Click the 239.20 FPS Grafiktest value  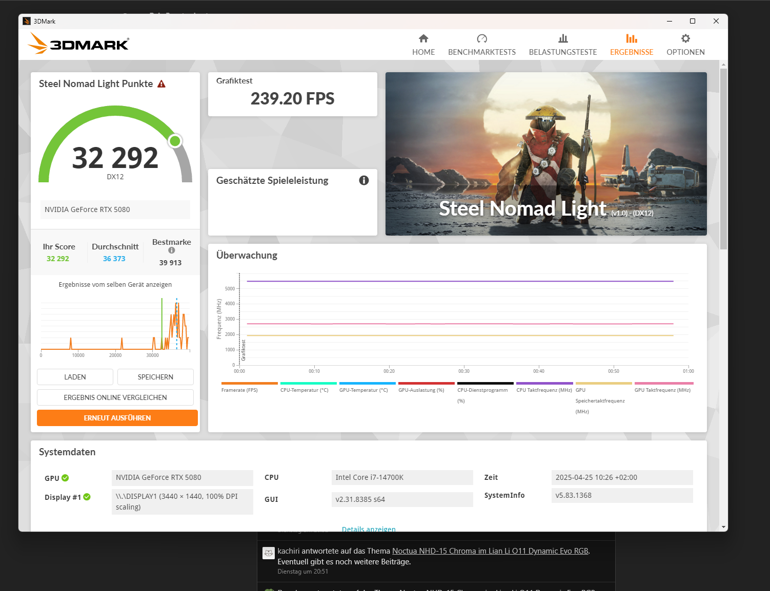pos(292,98)
